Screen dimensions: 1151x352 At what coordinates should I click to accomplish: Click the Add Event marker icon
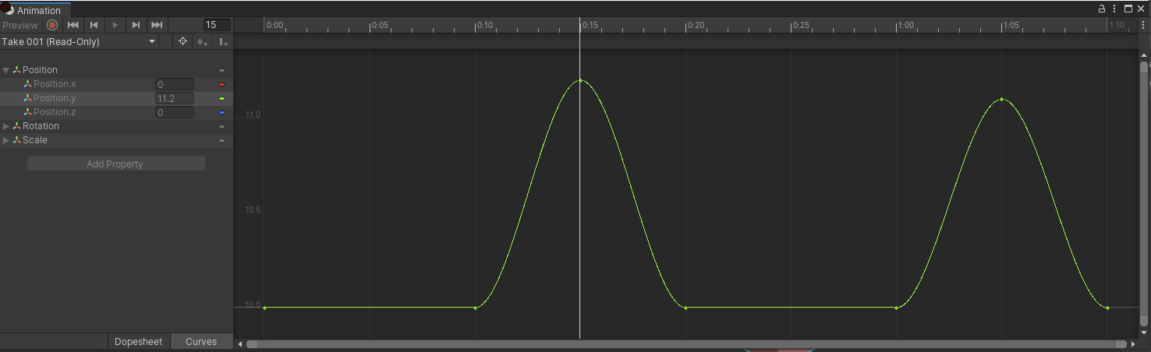pyautogui.click(x=223, y=41)
